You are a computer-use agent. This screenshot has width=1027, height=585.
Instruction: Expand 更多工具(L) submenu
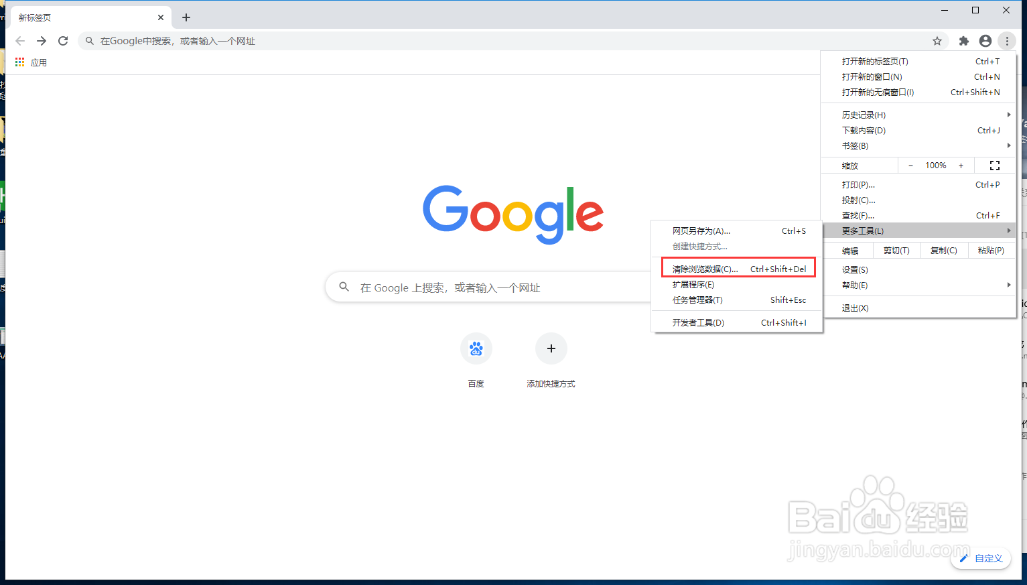[918, 231]
